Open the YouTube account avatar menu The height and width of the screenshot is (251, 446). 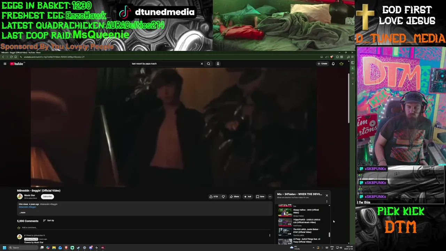pos(341,64)
